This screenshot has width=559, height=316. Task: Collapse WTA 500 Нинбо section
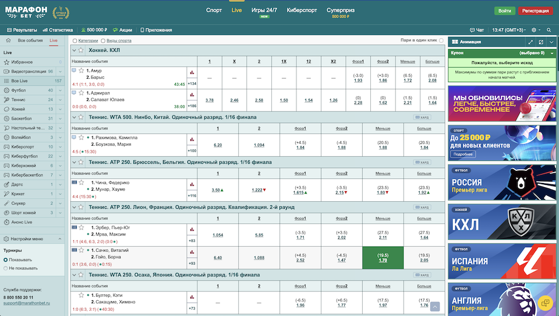tap(74, 117)
